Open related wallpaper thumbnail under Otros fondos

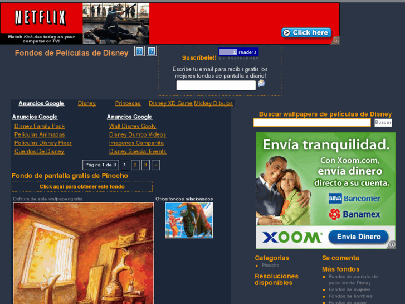189,220
